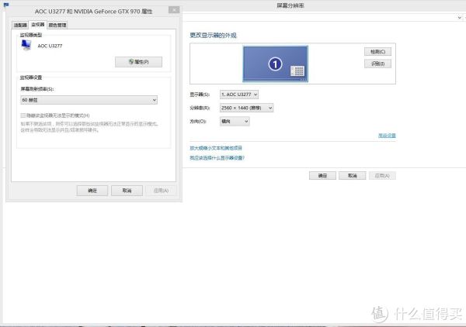Click 应用(A) in the screen resolution window
This screenshot has height=327, width=466.
[x=382, y=175]
